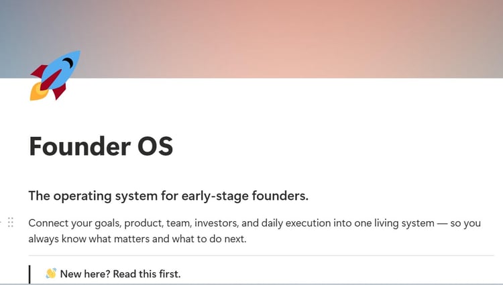Click the gradient cover image

coord(251,39)
